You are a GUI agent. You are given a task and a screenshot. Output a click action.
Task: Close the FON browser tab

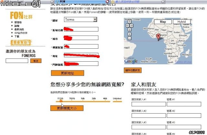(x=107, y=1)
